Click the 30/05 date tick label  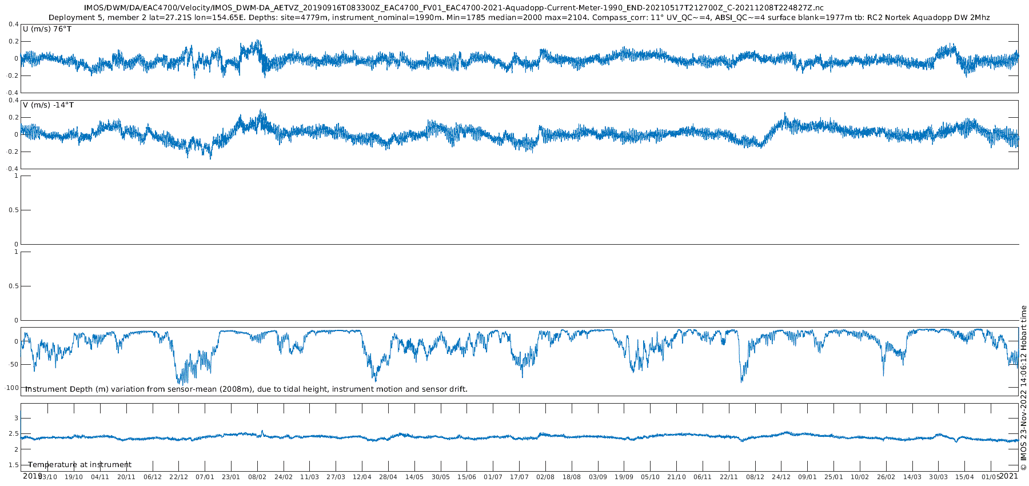click(441, 477)
